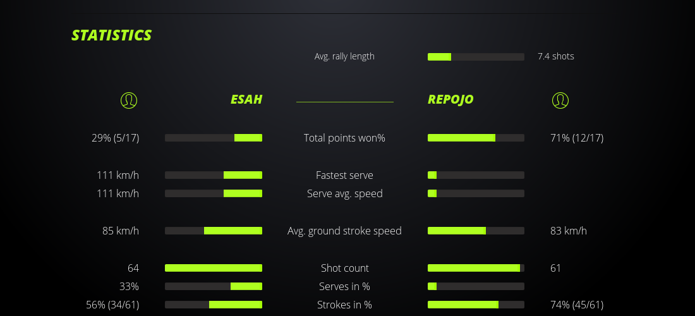Screen dimensions: 695x316
Task: Select the REPOJO player name
Action: (450, 100)
